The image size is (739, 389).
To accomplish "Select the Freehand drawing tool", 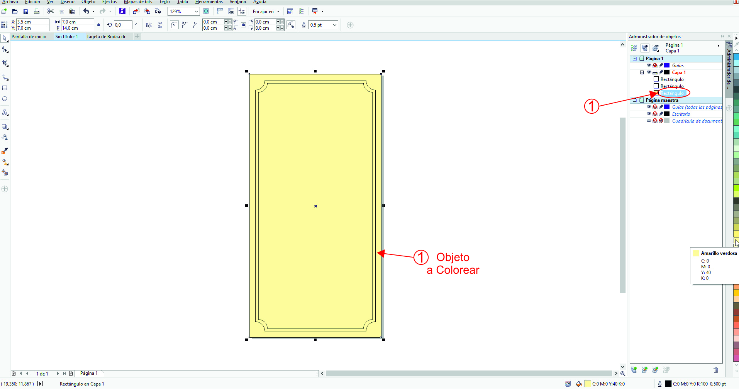I will coord(5,77).
